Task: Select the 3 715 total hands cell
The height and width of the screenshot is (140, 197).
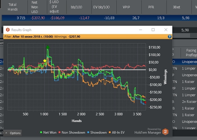Action: pyautogui.click(x=21, y=18)
